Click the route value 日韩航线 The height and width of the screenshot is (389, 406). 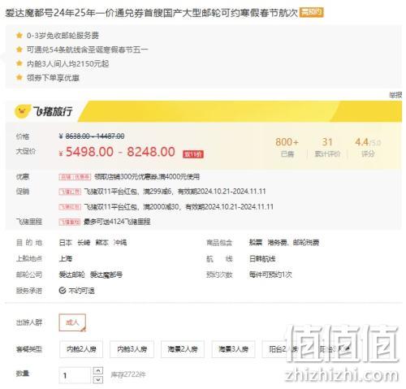[262, 259]
